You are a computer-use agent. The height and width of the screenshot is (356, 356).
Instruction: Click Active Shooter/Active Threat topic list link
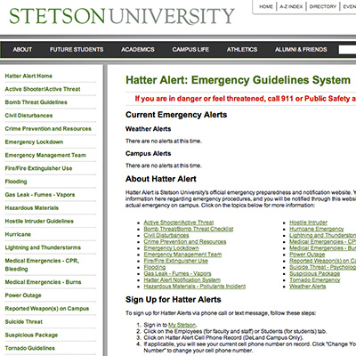(x=179, y=222)
